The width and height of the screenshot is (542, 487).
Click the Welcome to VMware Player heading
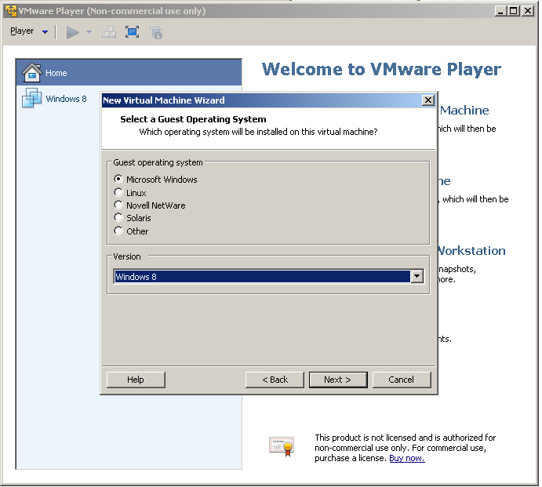click(x=381, y=69)
